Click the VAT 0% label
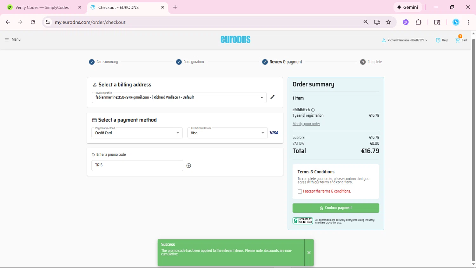The width and height of the screenshot is (476, 268). (x=298, y=143)
